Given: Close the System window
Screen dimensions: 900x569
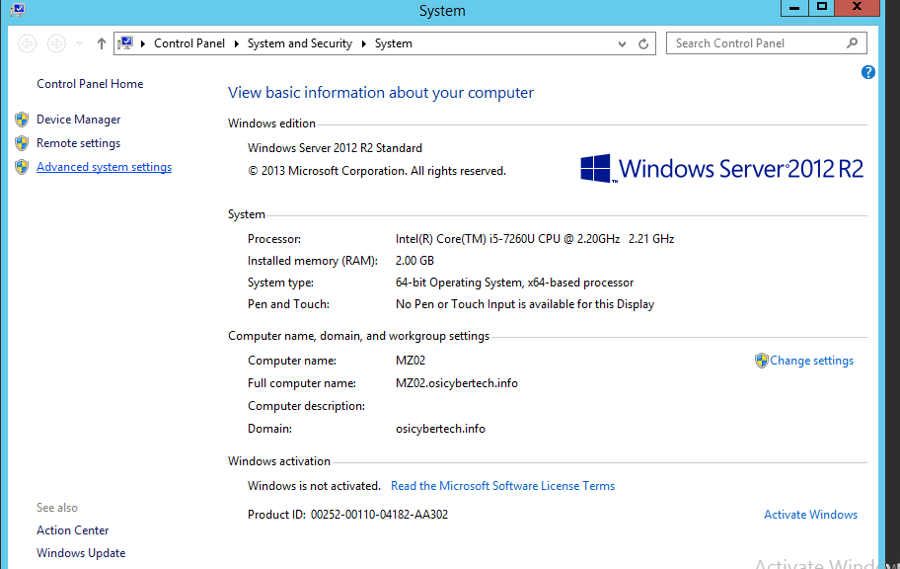Looking at the screenshot, I should point(857,8).
